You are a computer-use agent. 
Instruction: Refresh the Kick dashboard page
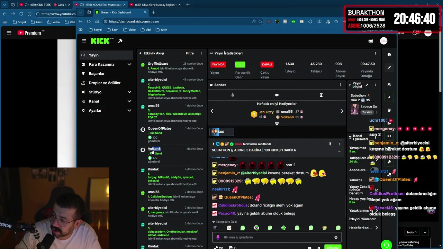(89, 21)
